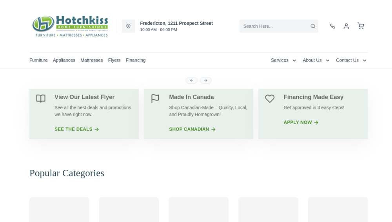Click "See all the best deals and promotions" text

[x=93, y=107]
